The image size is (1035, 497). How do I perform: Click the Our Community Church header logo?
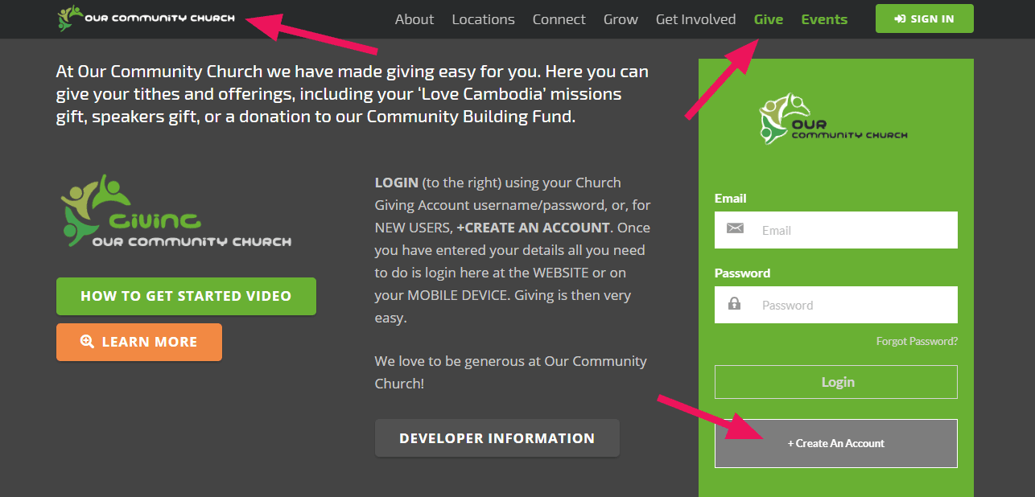(146, 18)
